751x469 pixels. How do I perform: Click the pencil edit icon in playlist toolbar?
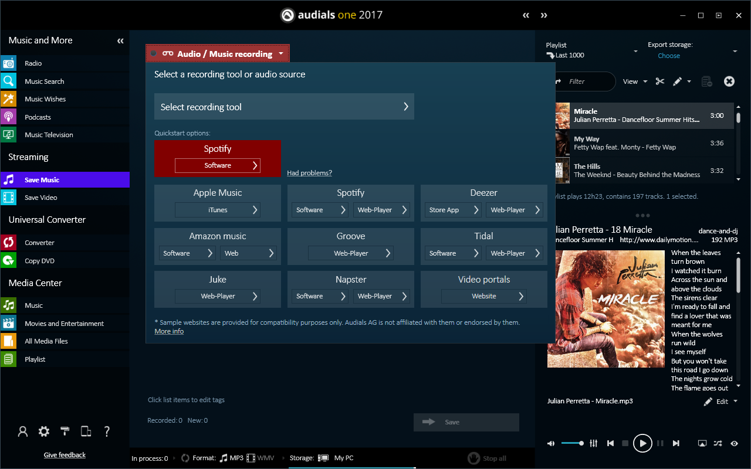[677, 81]
